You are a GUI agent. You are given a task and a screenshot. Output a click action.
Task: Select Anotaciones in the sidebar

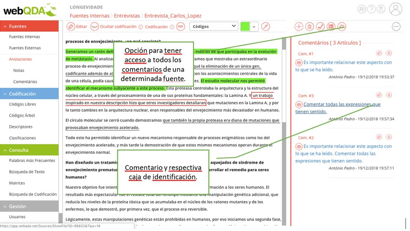tap(20, 59)
